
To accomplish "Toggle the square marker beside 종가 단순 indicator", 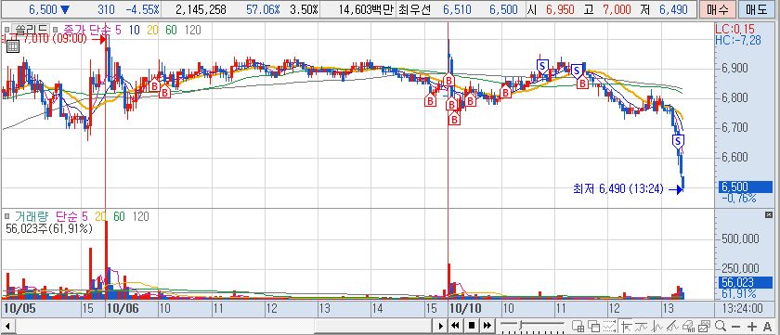I will (55, 31).
